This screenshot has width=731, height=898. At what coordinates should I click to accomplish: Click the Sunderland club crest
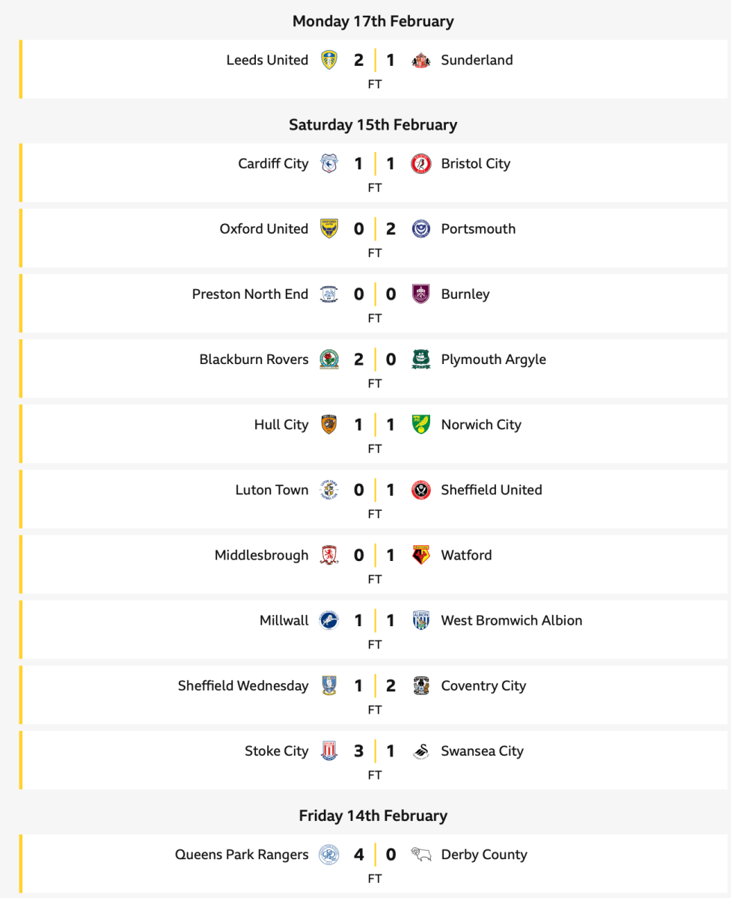point(421,60)
